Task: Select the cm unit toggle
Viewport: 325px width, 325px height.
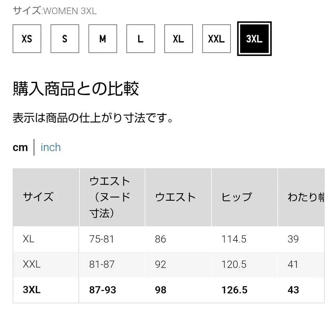Action: [x=20, y=147]
